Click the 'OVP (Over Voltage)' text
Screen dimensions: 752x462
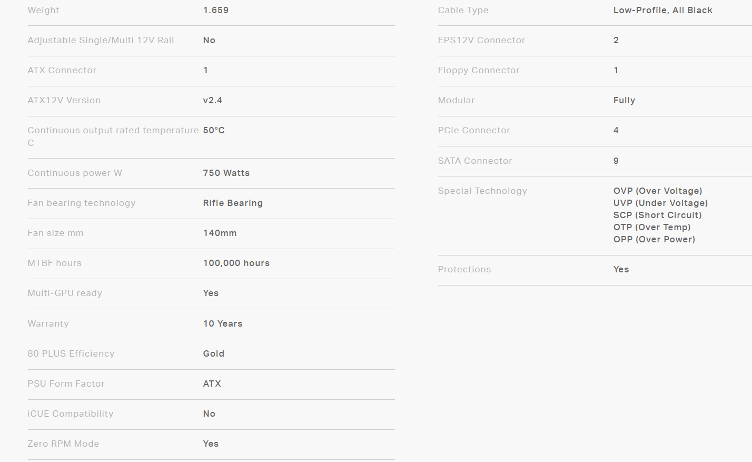pyautogui.click(x=657, y=191)
